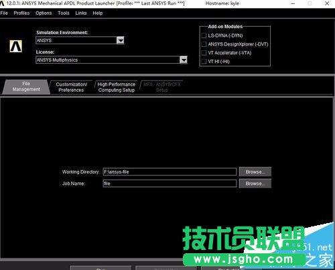Open the Help menu
335x270 pixels.
(98, 13)
